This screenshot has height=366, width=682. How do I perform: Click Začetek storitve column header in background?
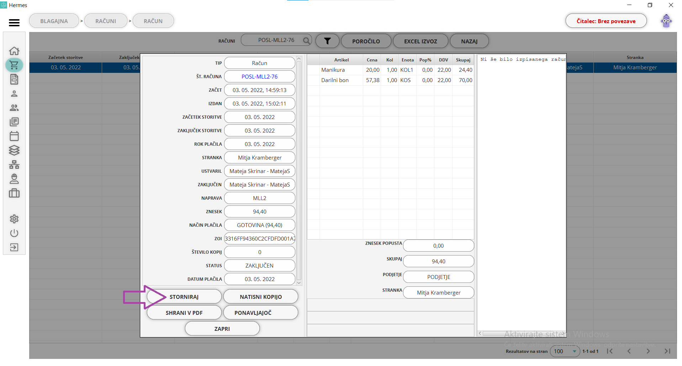pos(66,57)
